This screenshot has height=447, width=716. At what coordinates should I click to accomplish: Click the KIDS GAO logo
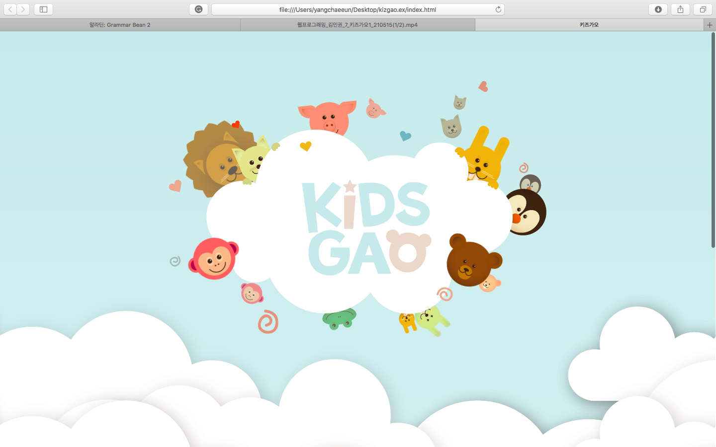(368, 227)
